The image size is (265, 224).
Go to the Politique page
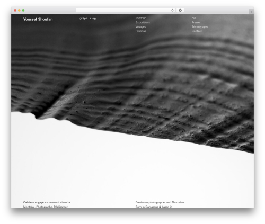click(141, 31)
